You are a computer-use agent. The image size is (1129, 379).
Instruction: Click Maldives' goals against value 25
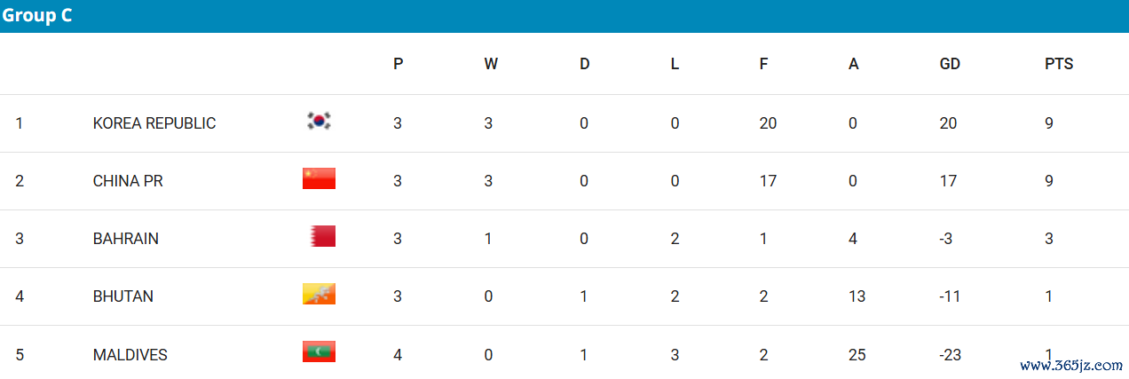click(857, 355)
